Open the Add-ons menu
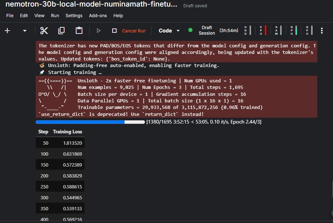The image size is (333, 223). point(98,16)
